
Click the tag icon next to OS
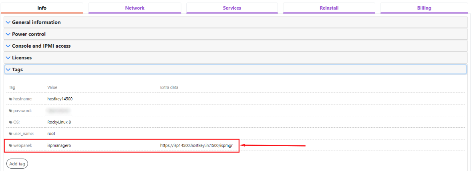click(10, 122)
